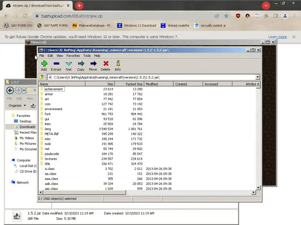Image resolution: width=301 pixels, height=225 pixels.
Task: Bookmark this page with the star icon
Action: [x=226, y=16]
